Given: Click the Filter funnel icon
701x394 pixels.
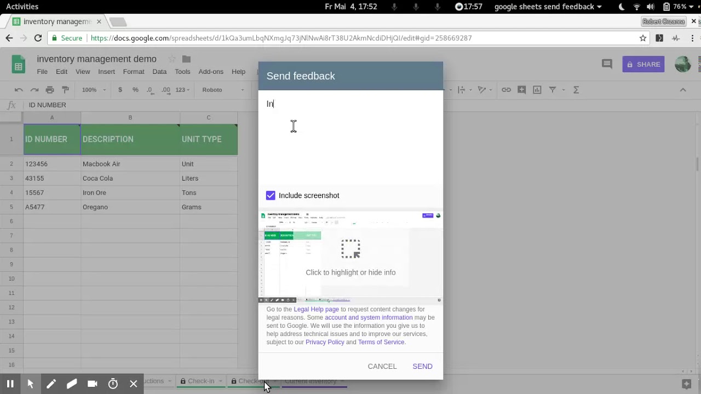Looking at the screenshot, I should pos(552,90).
